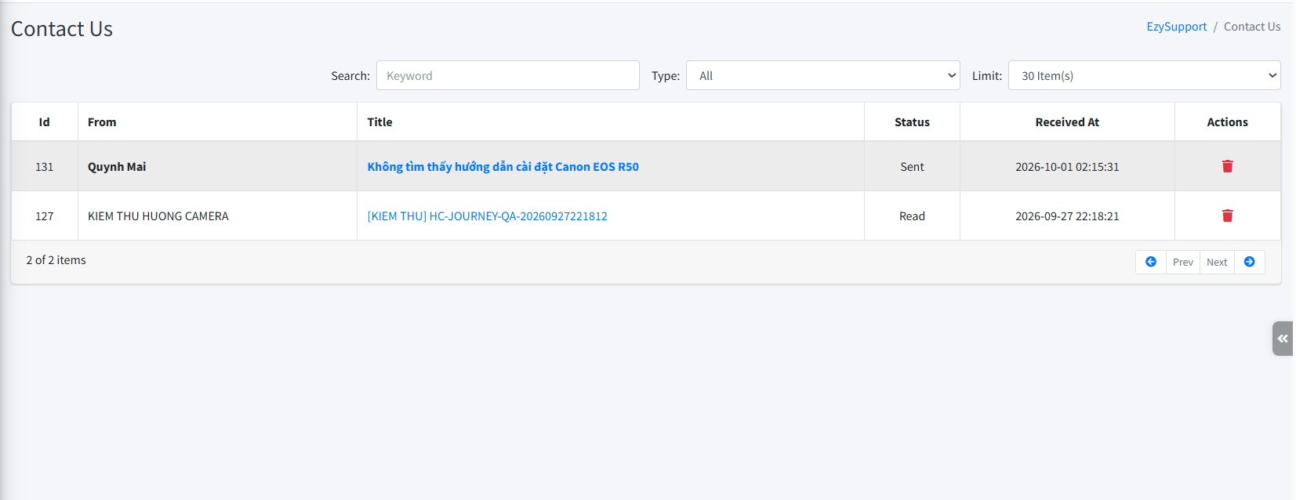Click the date 2026-09-27 22:18:21
This screenshot has width=1296, height=500.
coord(1067,216)
